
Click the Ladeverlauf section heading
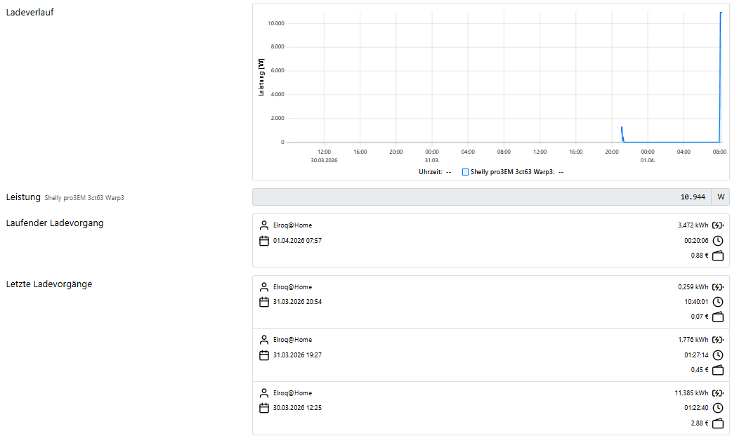tap(30, 12)
